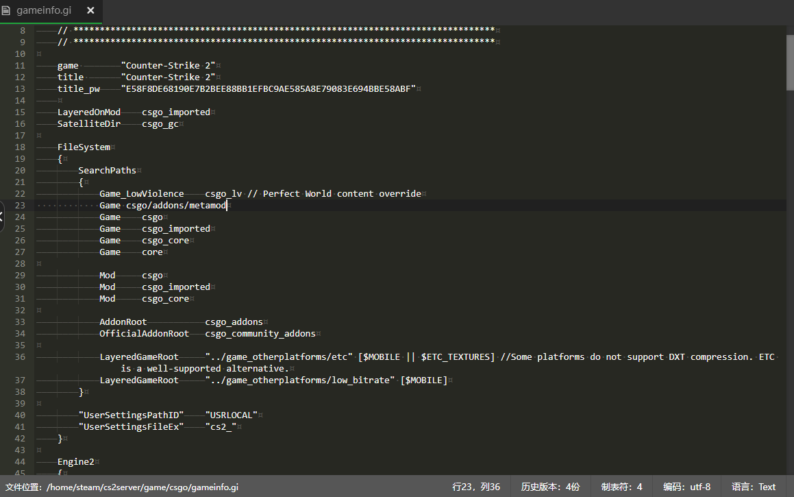Click the "../game_otherplatforms/low_bitrate" path string
Screen dimensions: 794x497
tap(300, 380)
